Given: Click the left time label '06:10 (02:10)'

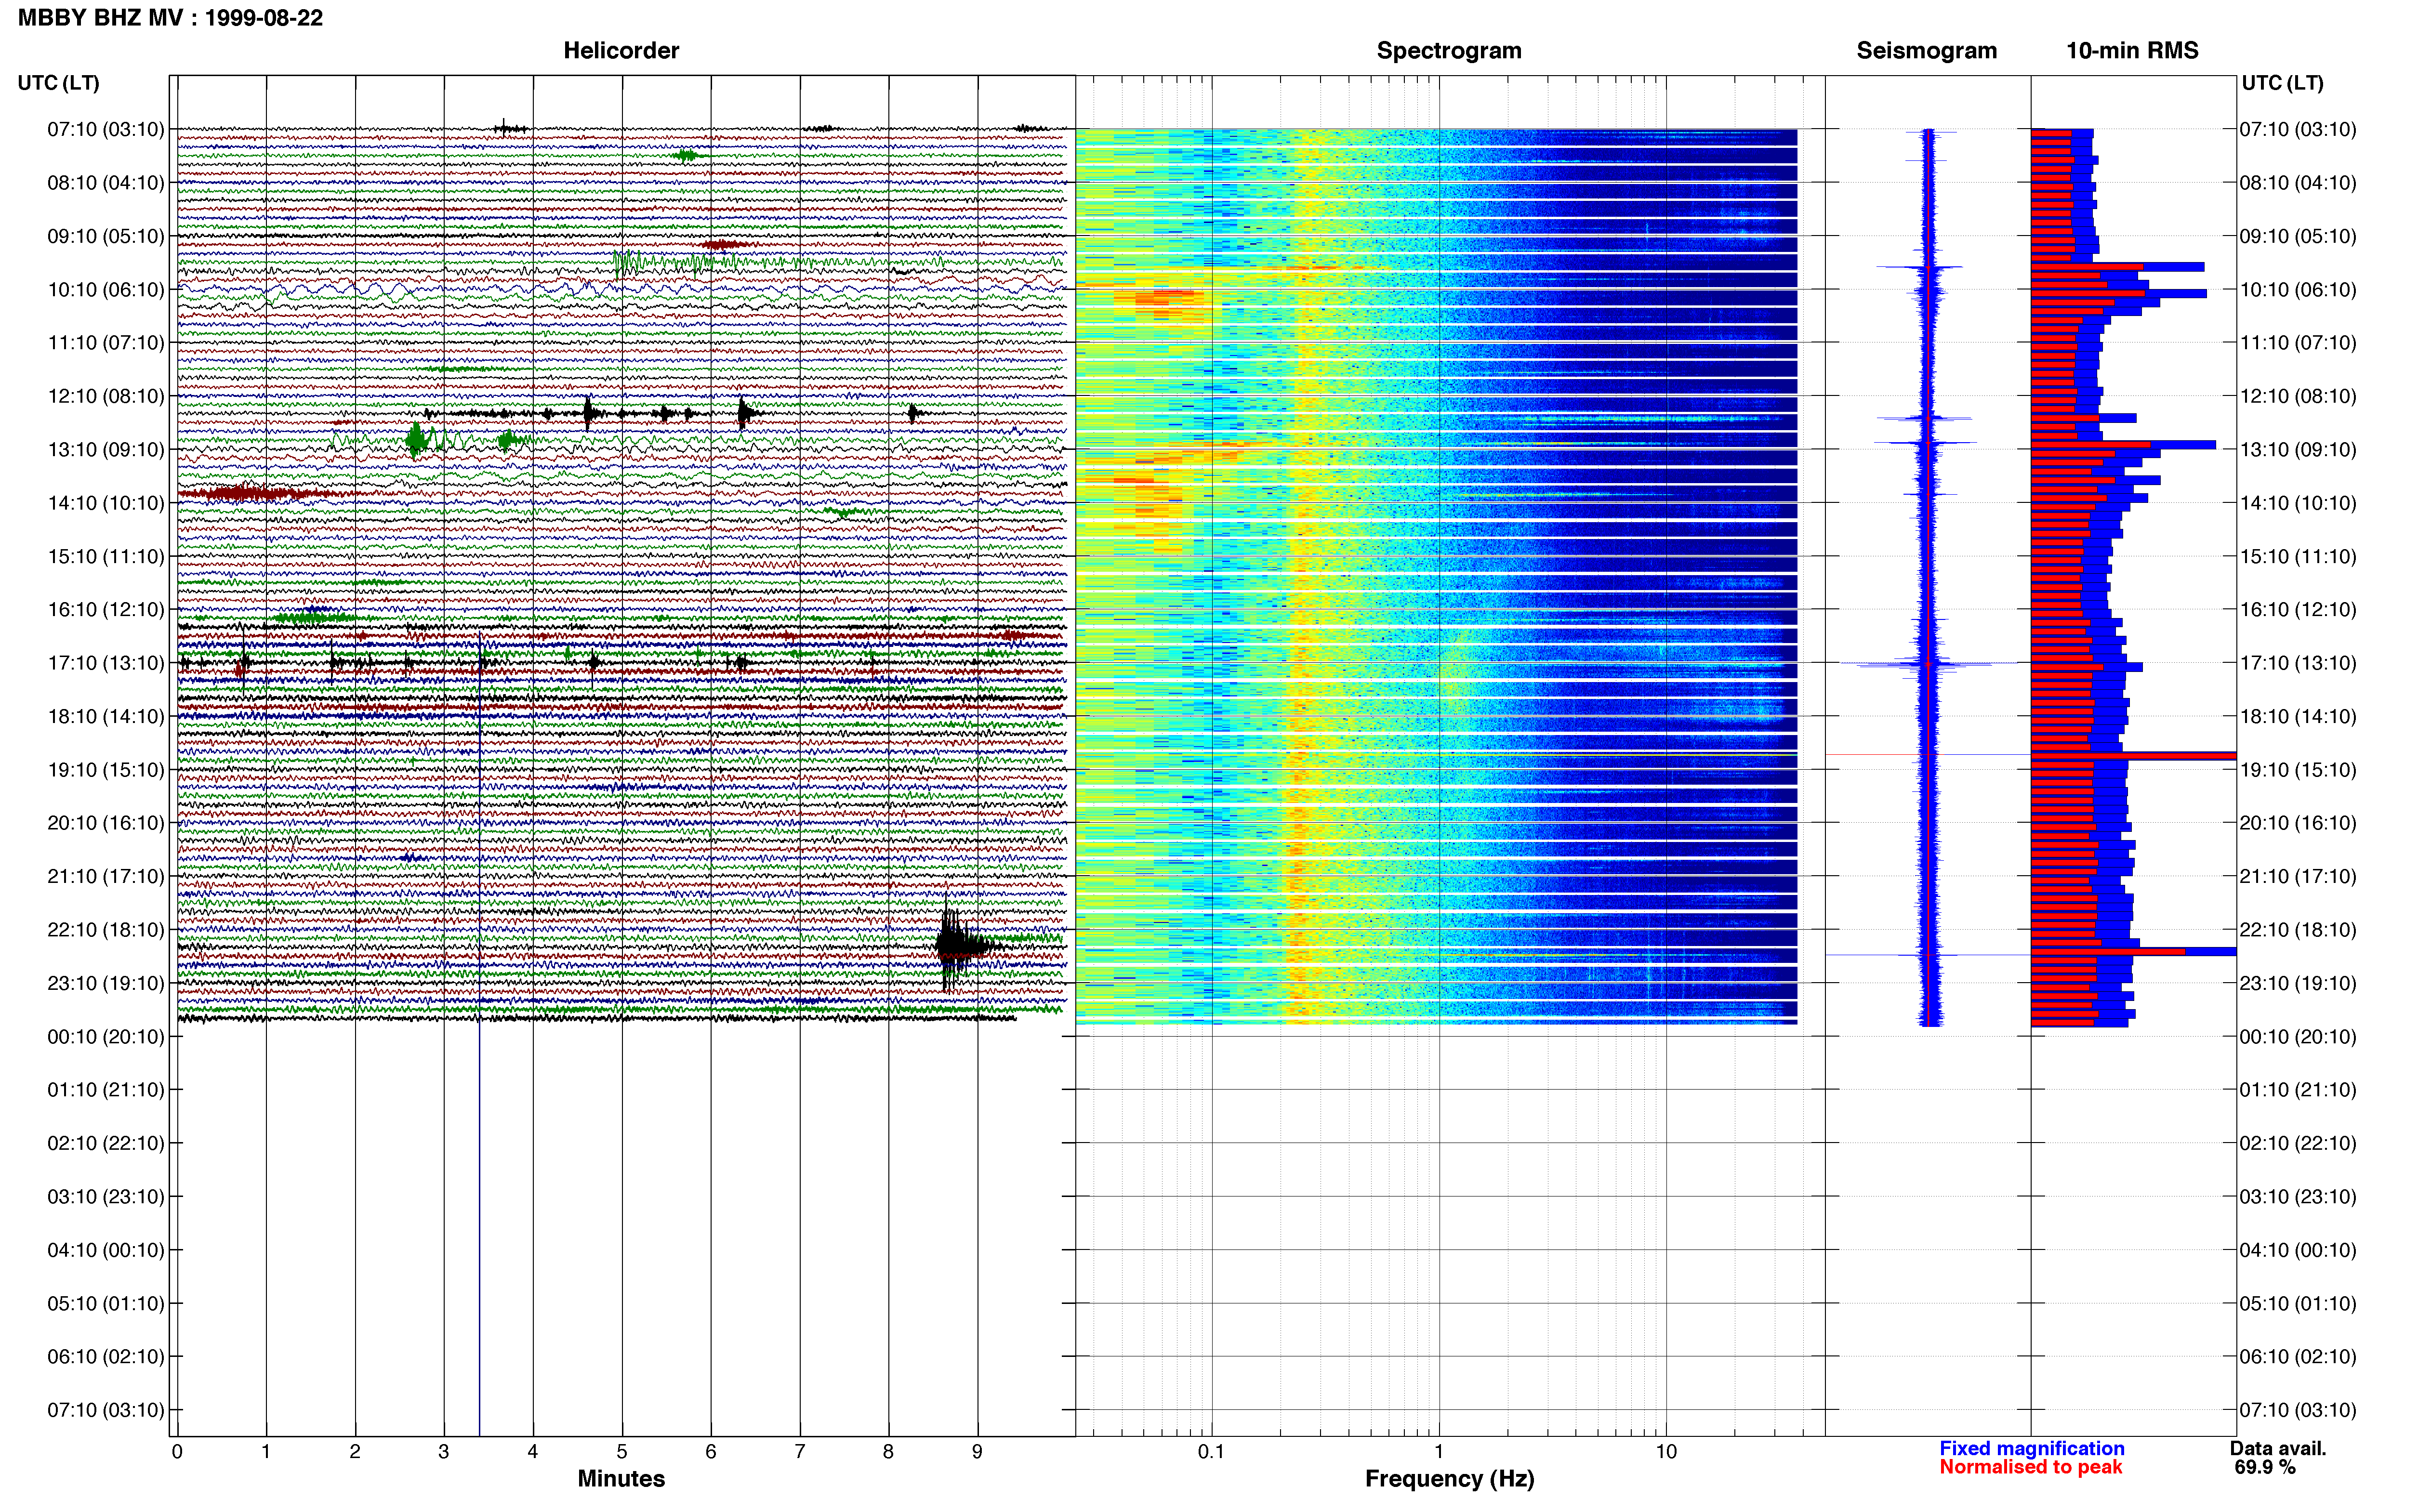Looking at the screenshot, I should 106,1357.
